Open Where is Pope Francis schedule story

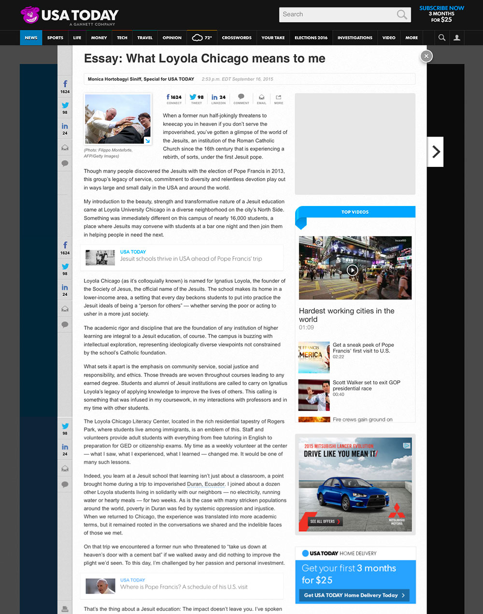184,587
